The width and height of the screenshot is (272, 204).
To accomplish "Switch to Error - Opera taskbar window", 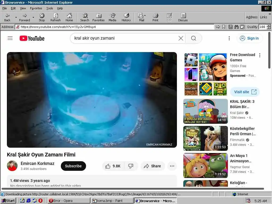I will tap(69, 201).
